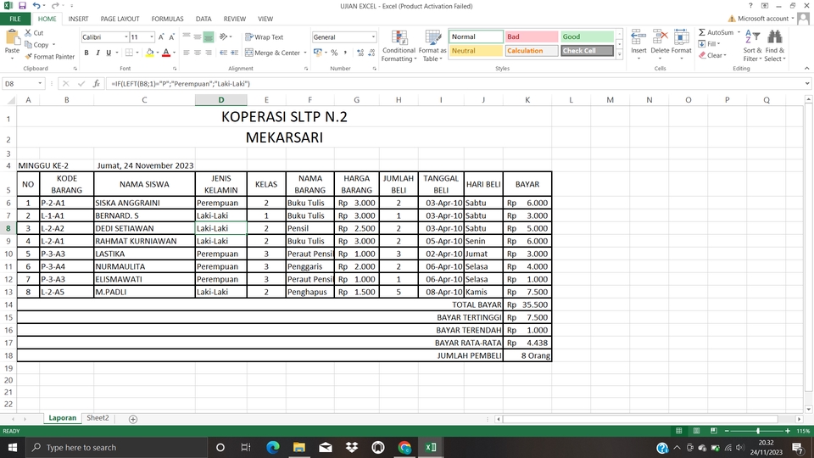
Task: Open the Clear dropdown
Action: 712,55
